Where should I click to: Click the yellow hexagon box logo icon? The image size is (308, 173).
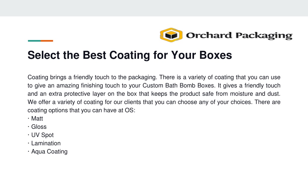(171, 35)
